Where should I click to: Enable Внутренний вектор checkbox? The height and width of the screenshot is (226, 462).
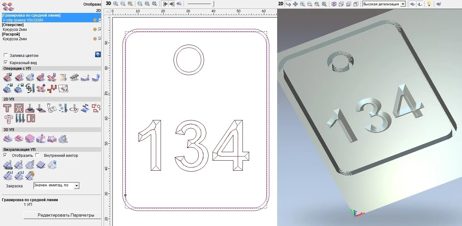click(x=37, y=155)
